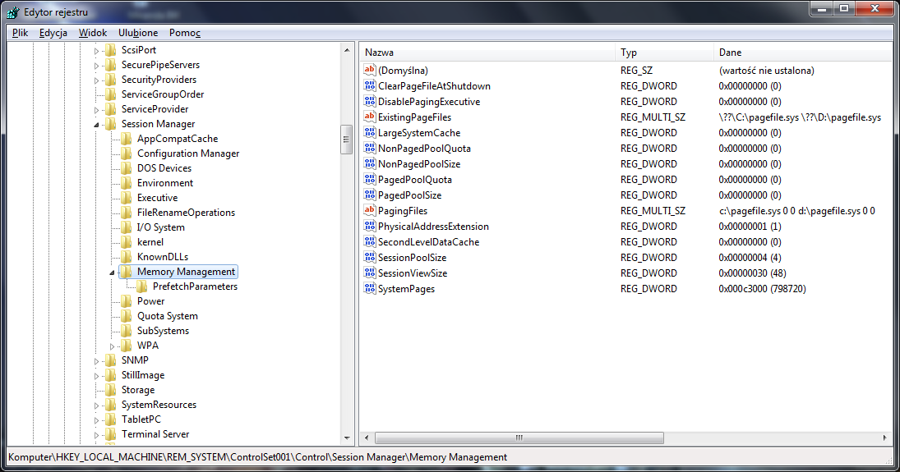
Task: Click the tree pane vertical scrollbar thumb
Action: 347,140
